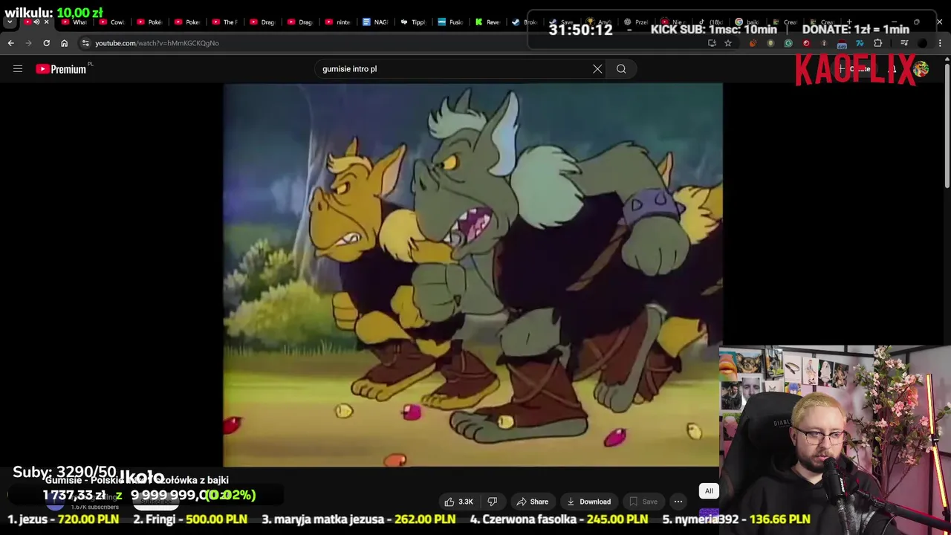This screenshot has height=535, width=951.
Task: Mute the active tab's speaker icon
Action: click(36, 22)
